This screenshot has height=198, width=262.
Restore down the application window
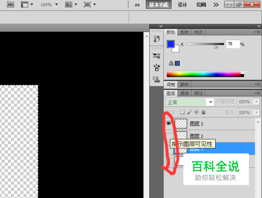[238, 5]
